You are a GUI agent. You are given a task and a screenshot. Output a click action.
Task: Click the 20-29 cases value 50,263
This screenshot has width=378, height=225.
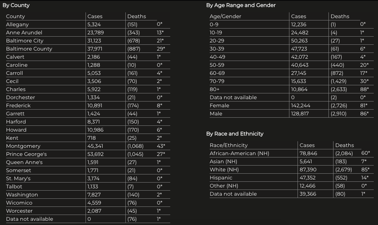click(x=299, y=41)
